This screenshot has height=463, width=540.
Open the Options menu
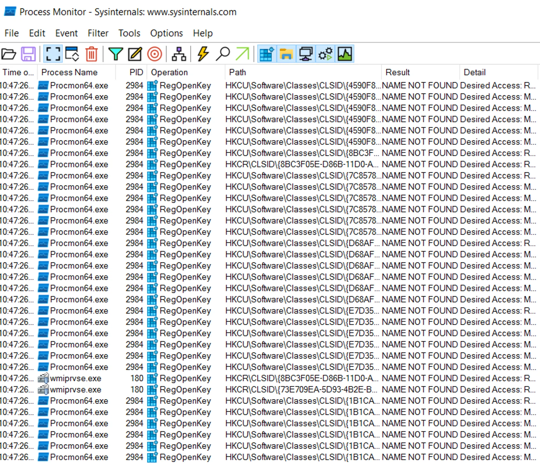pyautogui.click(x=166, y=33)
